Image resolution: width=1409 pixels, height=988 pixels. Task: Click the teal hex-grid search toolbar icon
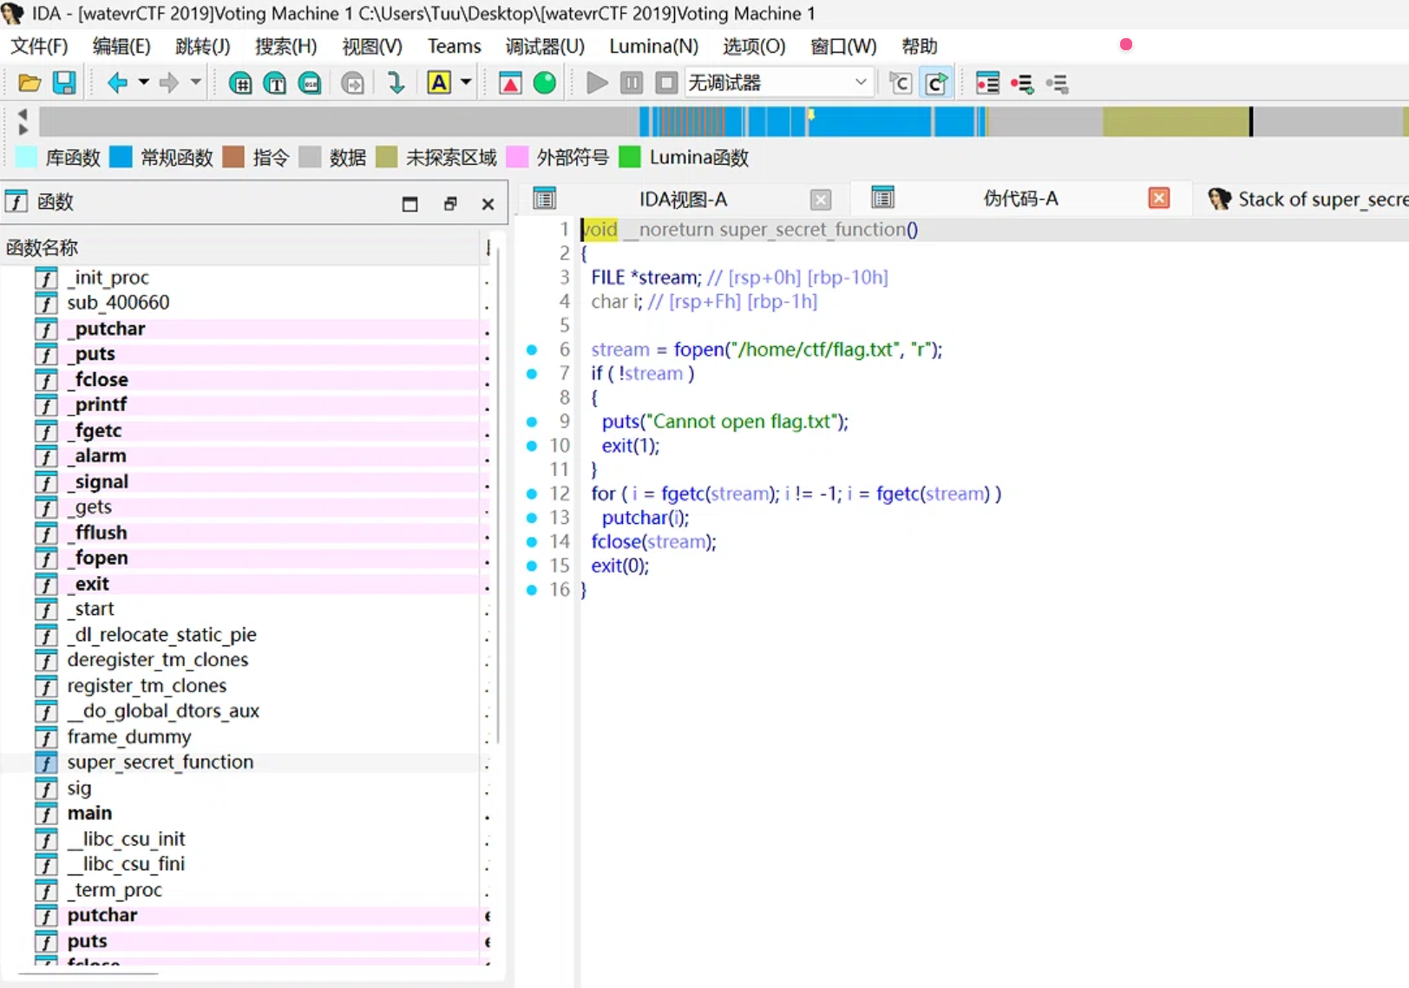[240, 83]
